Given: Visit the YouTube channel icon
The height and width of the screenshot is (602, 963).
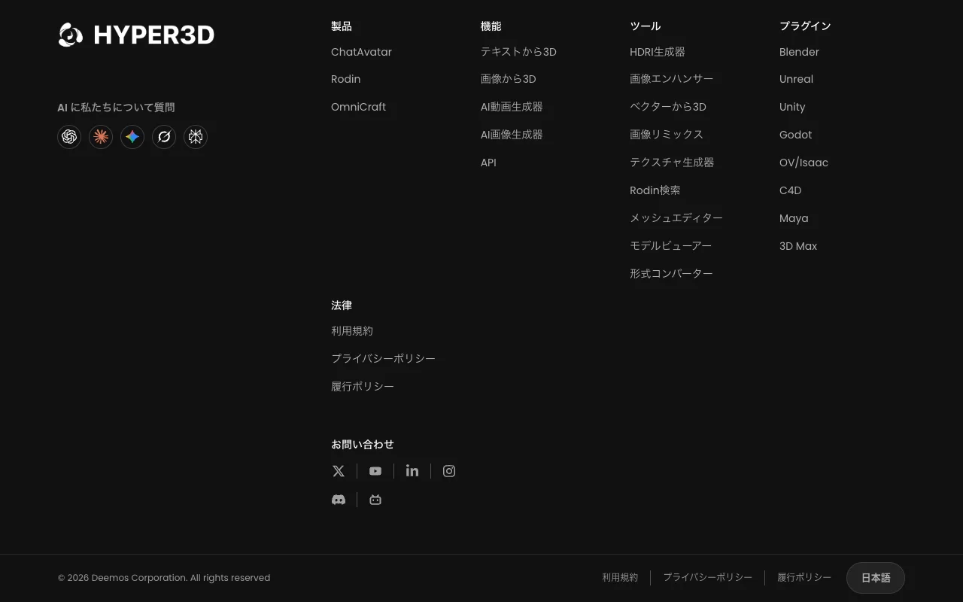Looking at the screenshot, I should pyautogui.click(x=375, y=471).
